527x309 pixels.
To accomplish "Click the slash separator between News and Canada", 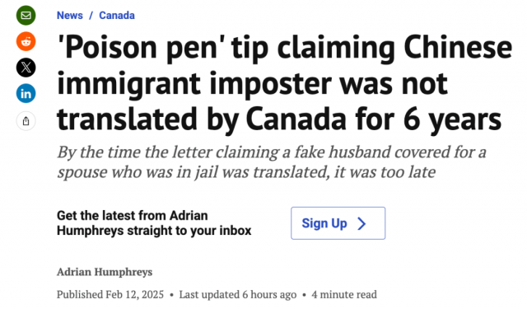I will point(91,16).
